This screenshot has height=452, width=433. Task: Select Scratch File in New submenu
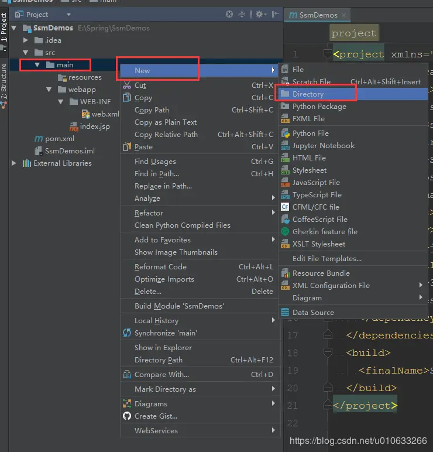point(353,81)
